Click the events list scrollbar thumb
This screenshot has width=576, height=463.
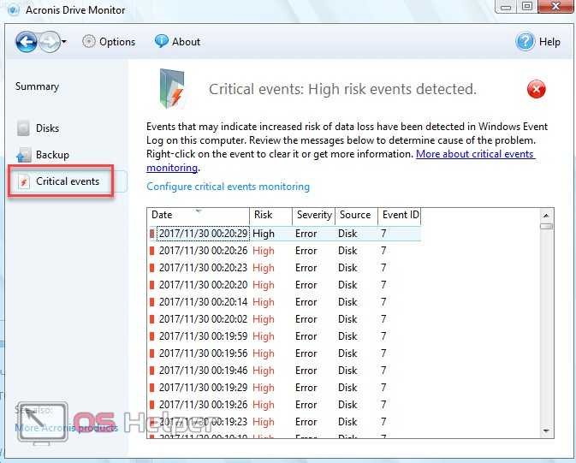coord(546,226)
